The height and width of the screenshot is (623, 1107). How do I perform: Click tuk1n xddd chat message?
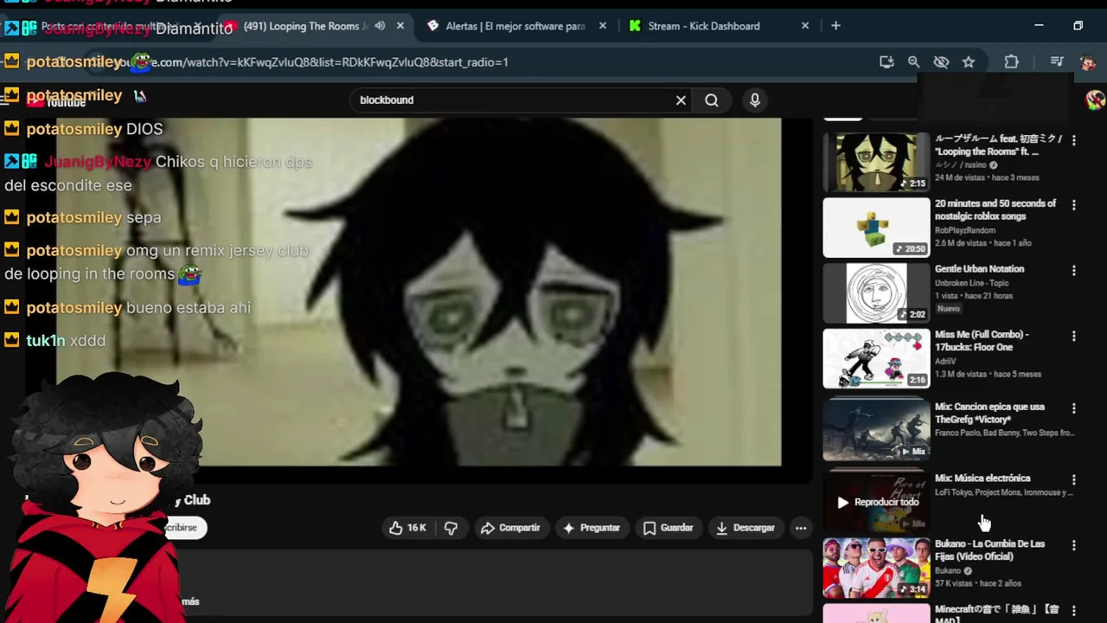[x=55, y=341]
